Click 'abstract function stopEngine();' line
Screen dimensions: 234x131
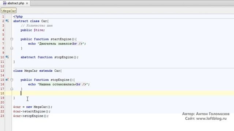pyautogui.click(x=50, y=57)
